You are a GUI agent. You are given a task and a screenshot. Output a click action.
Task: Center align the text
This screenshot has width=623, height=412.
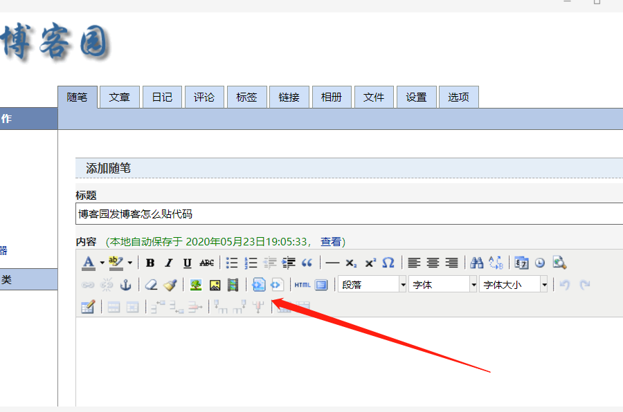point(433,263)
